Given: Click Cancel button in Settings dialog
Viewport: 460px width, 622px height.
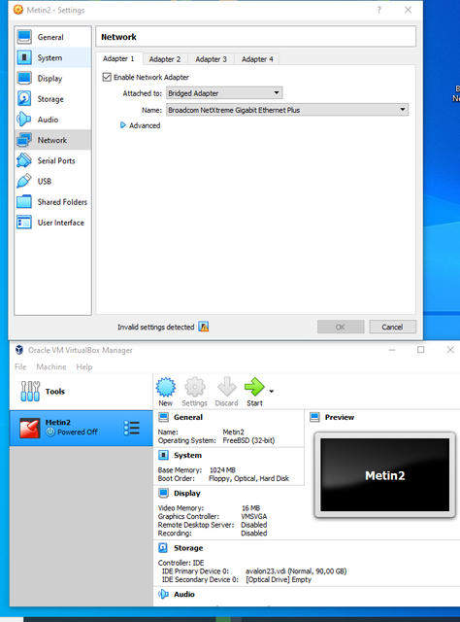Looking at the screenshot, I should 392,327.
